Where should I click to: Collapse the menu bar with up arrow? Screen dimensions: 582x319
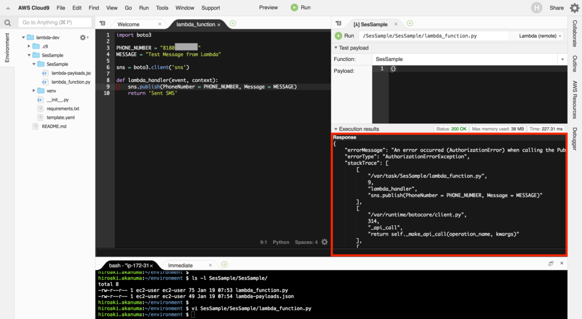click(8, 8)
